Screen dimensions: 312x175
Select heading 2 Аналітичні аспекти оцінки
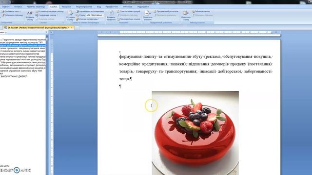click(23, 51)
